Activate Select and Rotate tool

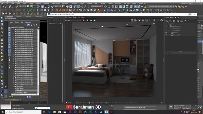point(46,6)
